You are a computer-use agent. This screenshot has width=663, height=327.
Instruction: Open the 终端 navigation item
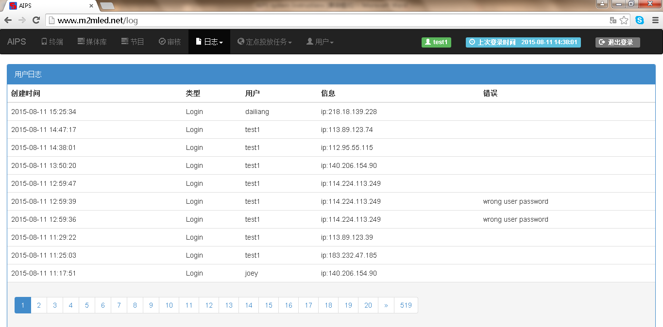pos(52,42)
